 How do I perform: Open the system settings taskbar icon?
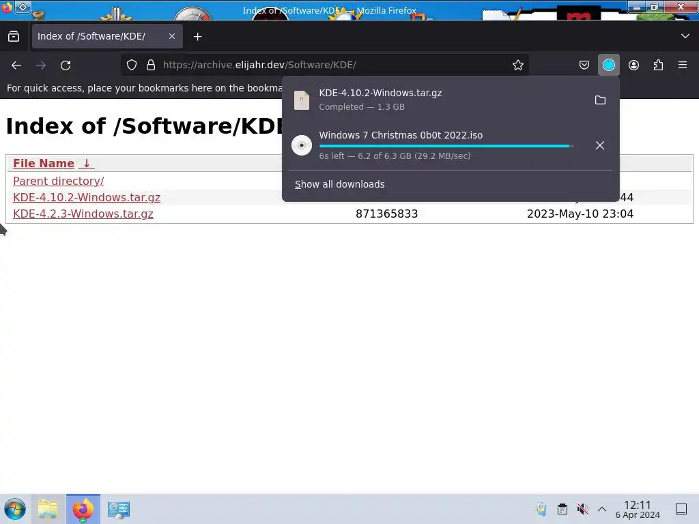click(119, 509)
